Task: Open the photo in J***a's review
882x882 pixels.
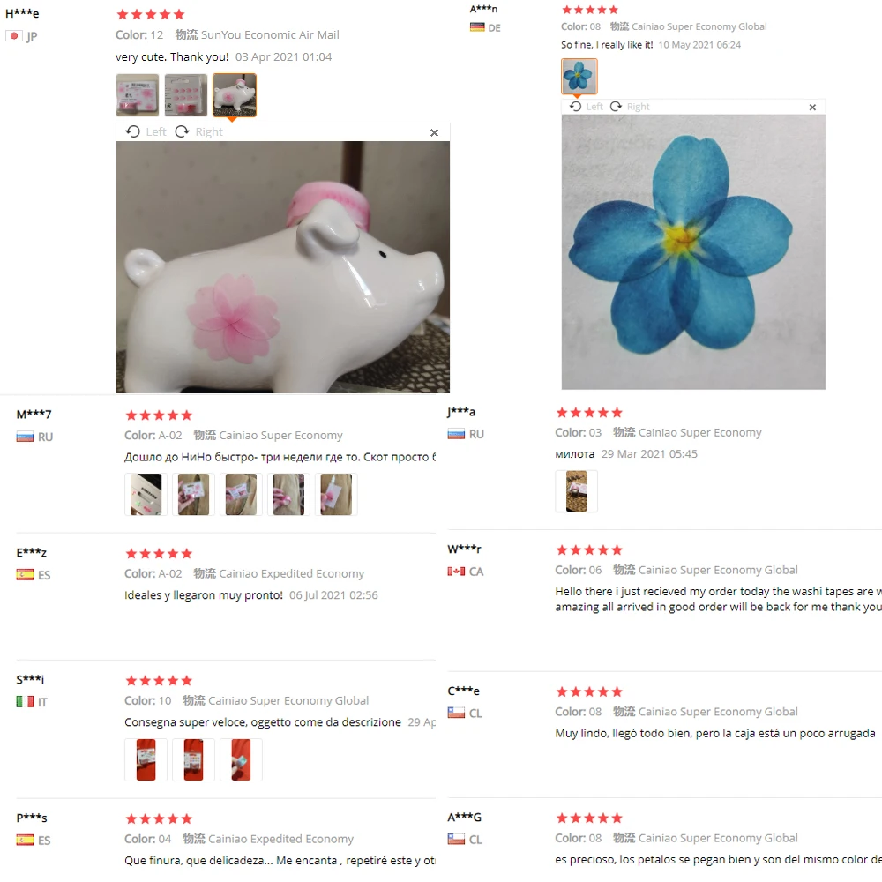Action: [577, 491]
